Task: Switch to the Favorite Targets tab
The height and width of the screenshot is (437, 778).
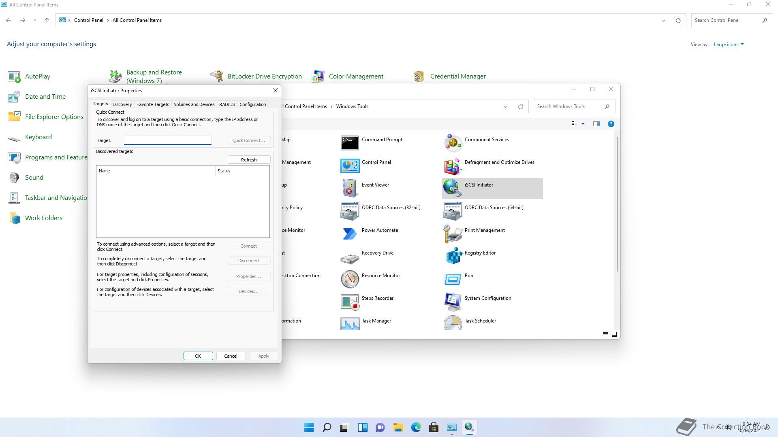Action: (x=153, y=104)
